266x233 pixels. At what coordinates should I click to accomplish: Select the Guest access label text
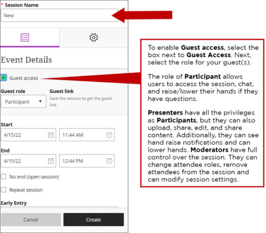coord(24,78)
